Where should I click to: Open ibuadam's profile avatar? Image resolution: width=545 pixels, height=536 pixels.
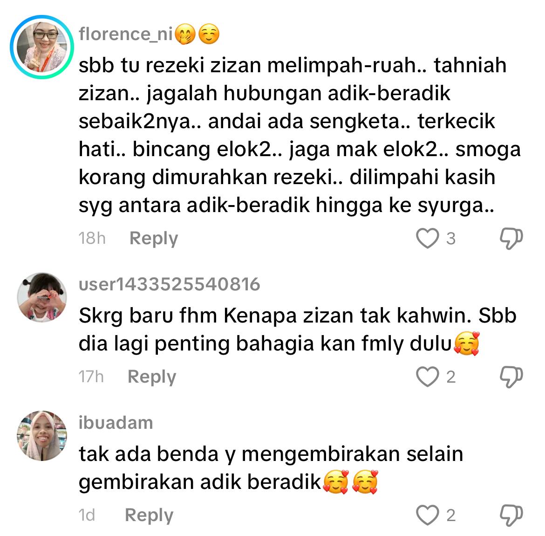tap(42, 436)
